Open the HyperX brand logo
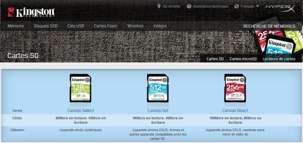Viewport: 303px width, 143px height. tap(279, 7)
